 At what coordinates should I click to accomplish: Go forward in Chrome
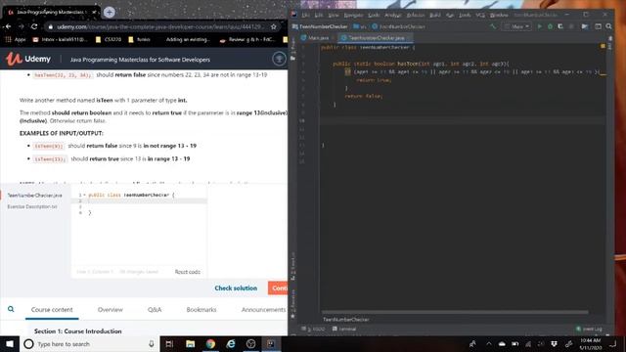[x=22, y=26]
